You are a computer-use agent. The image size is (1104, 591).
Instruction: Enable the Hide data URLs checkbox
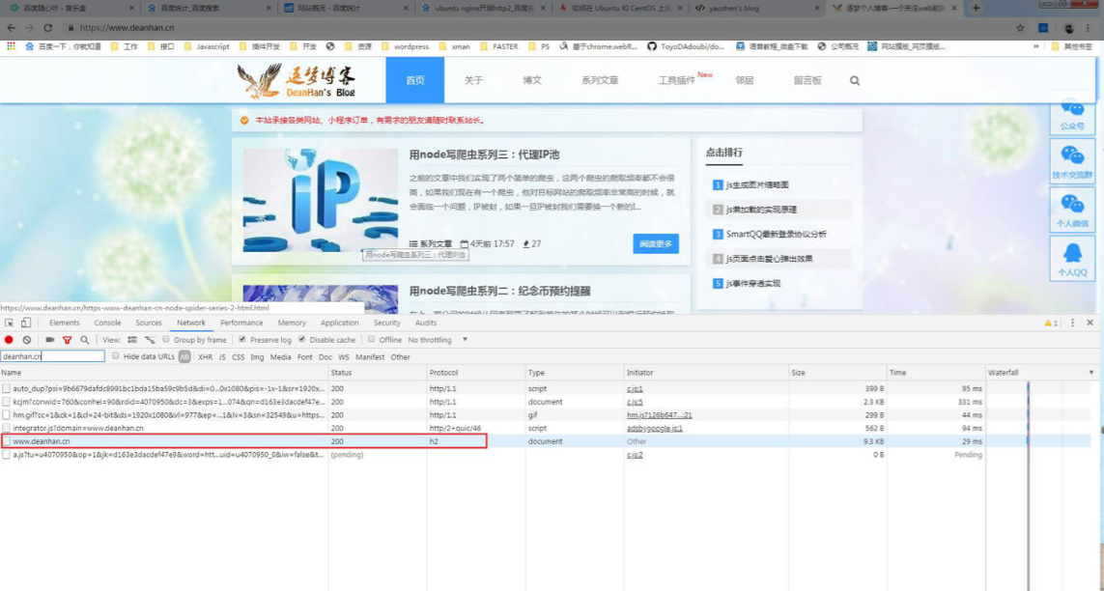116,356
